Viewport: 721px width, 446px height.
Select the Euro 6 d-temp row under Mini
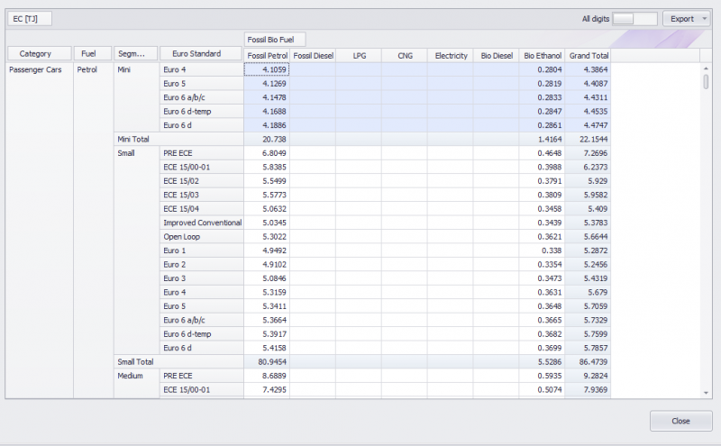[201, 111]
